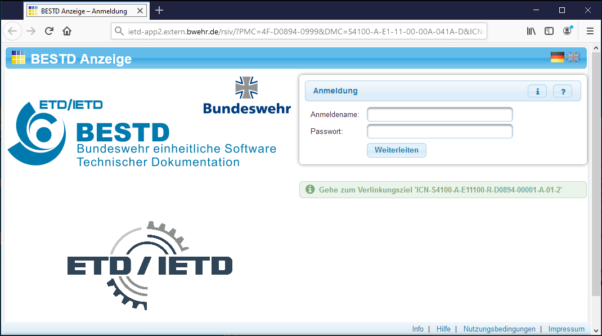
Task: Click the 'BESTD Anzeige' header title
Action: (81, 59)
